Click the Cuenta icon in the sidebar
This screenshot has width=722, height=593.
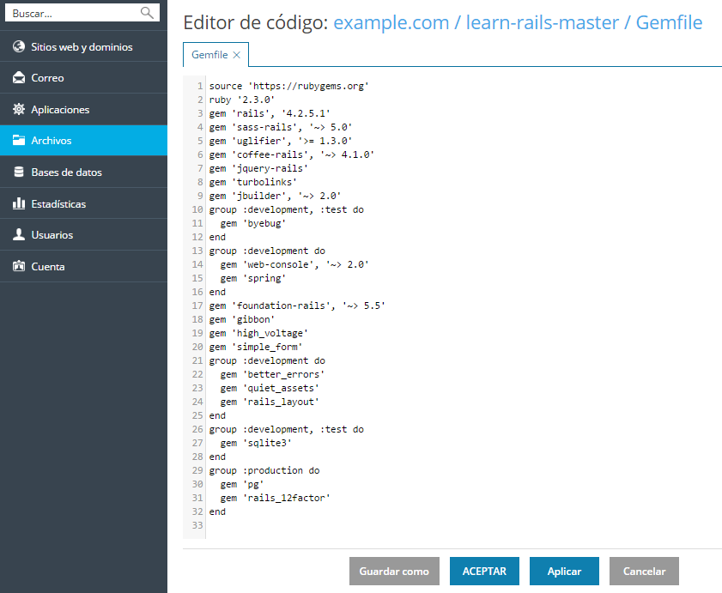pyautogui.click(x=19, y=266)
